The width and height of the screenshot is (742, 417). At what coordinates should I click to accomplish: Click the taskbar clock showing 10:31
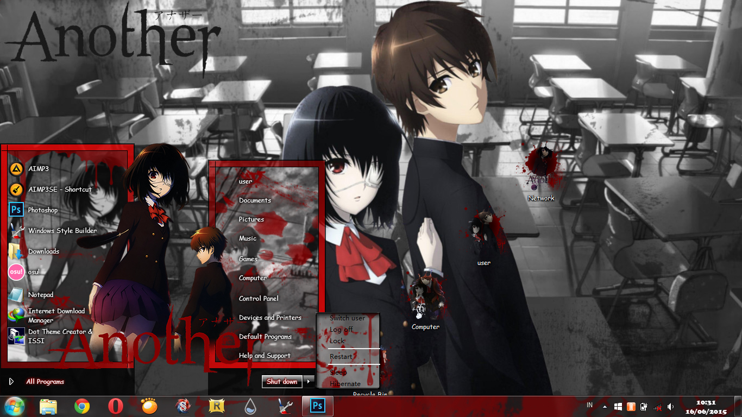(706, 407)
